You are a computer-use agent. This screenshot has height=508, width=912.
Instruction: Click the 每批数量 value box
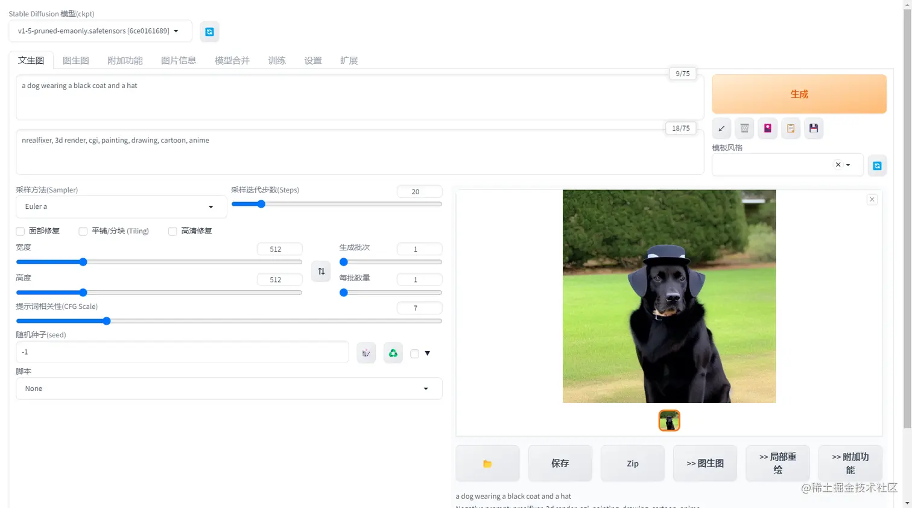tap(419, 280)
